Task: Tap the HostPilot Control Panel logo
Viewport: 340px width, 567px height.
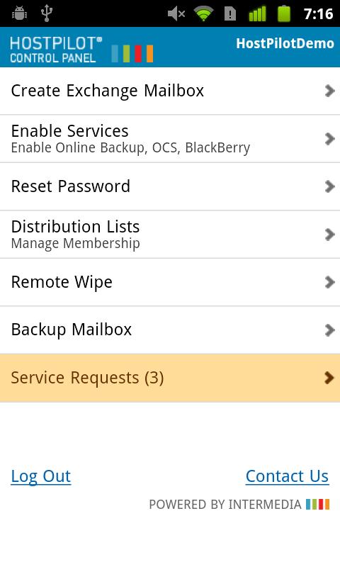Action: (81, 49)
